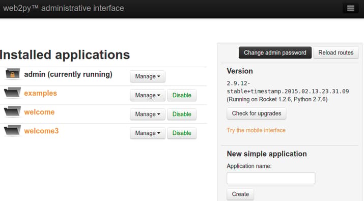Disable the examples application
364x201 pixels.
[182, 95]
